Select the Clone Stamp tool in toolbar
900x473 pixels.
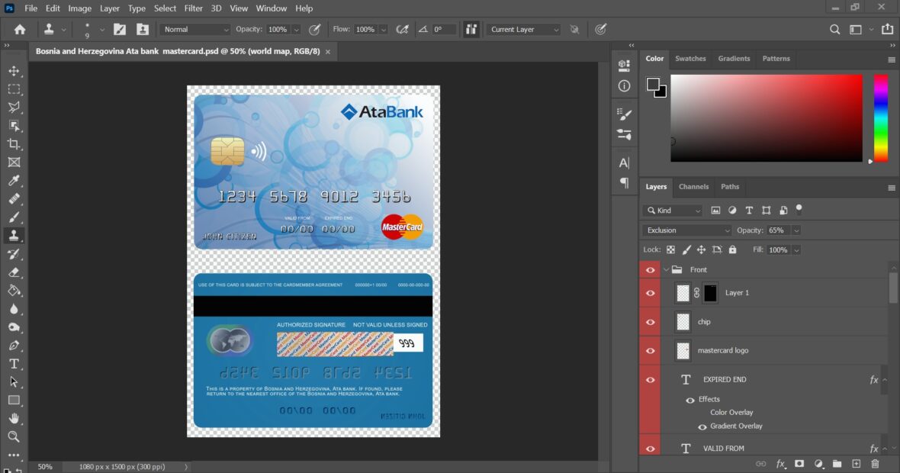pos(14,235)
